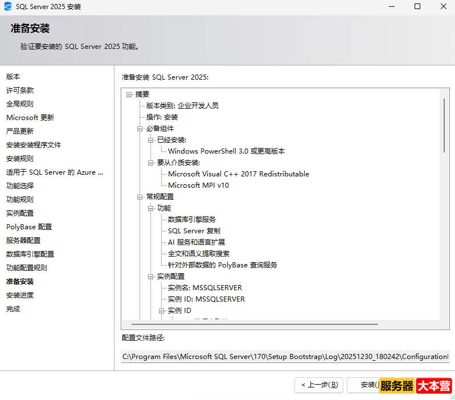Select the 功能配置规则 step

point(27,267)
